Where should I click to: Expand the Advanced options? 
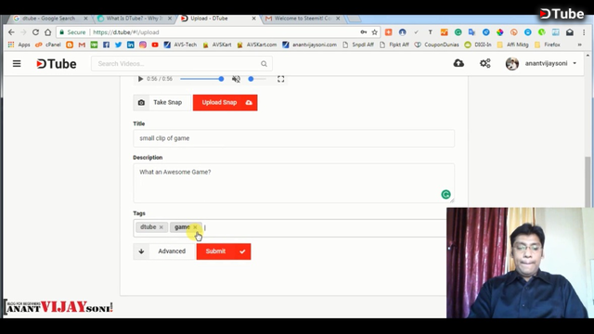coord(164,251)
